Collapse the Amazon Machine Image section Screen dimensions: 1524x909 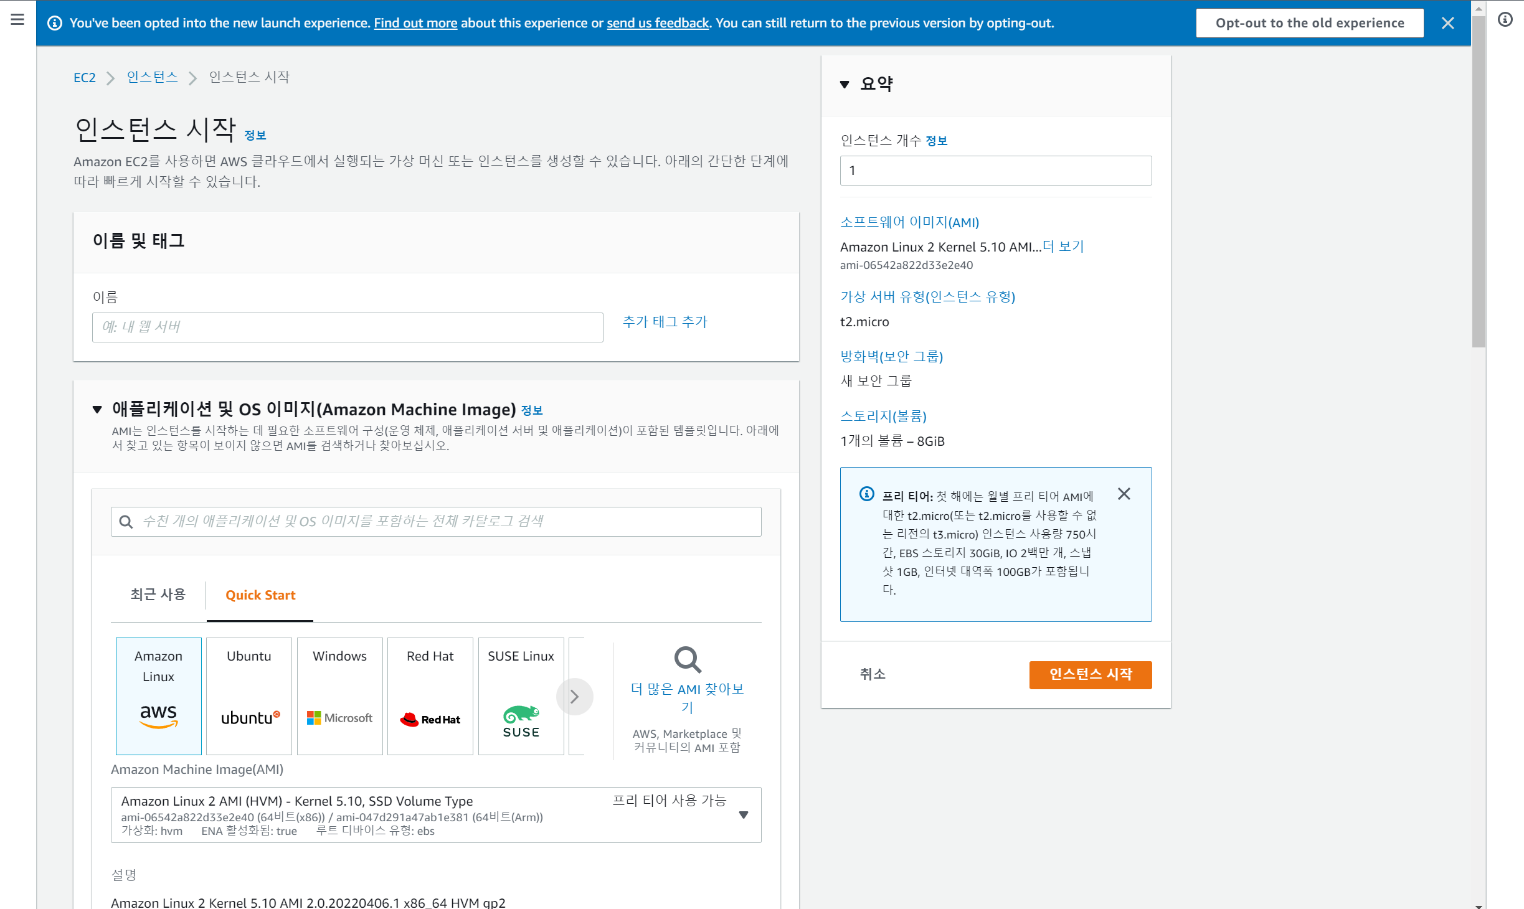point(97,409)
